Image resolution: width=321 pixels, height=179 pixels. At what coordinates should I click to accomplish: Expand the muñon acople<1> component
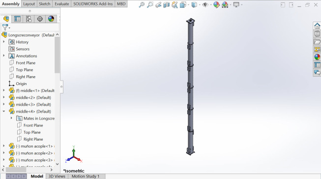click(3, 146)
